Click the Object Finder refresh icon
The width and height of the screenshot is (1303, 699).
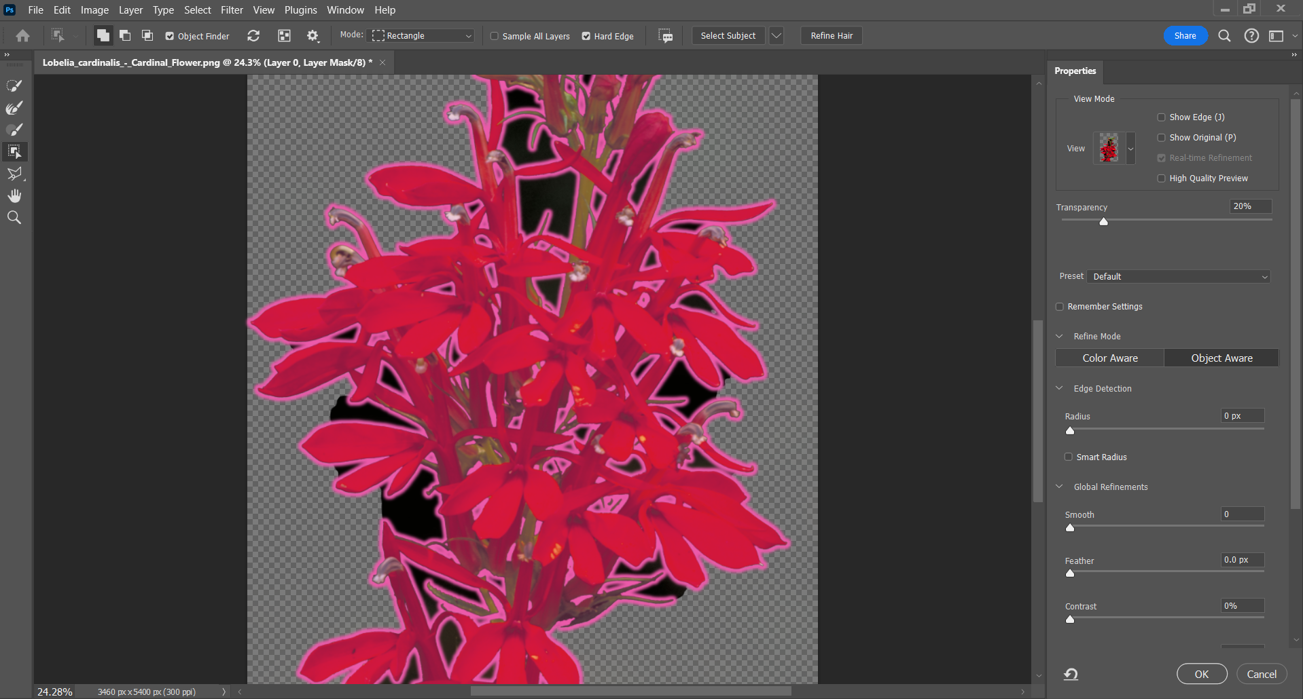point(253,36)
